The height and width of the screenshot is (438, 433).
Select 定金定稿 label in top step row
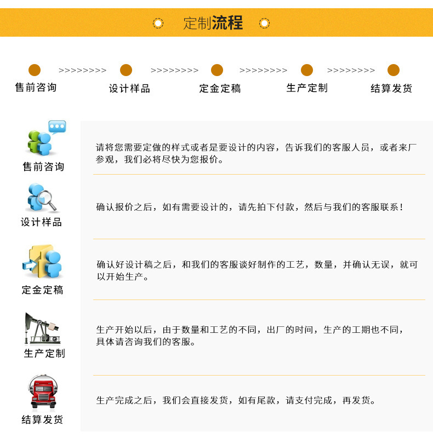tap(220, 89)
